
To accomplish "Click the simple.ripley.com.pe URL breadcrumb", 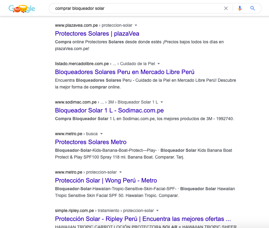I will [104, 211].
